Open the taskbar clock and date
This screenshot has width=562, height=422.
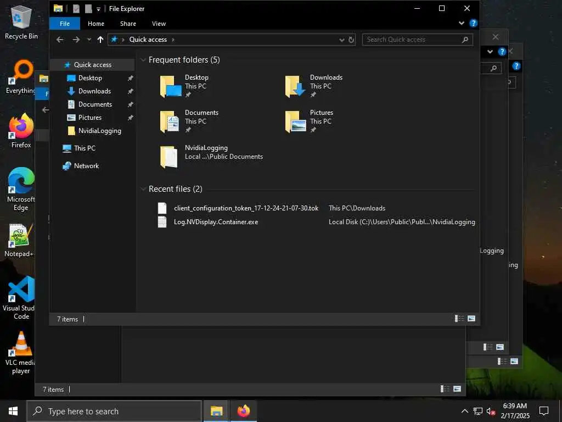click(515, 411)
